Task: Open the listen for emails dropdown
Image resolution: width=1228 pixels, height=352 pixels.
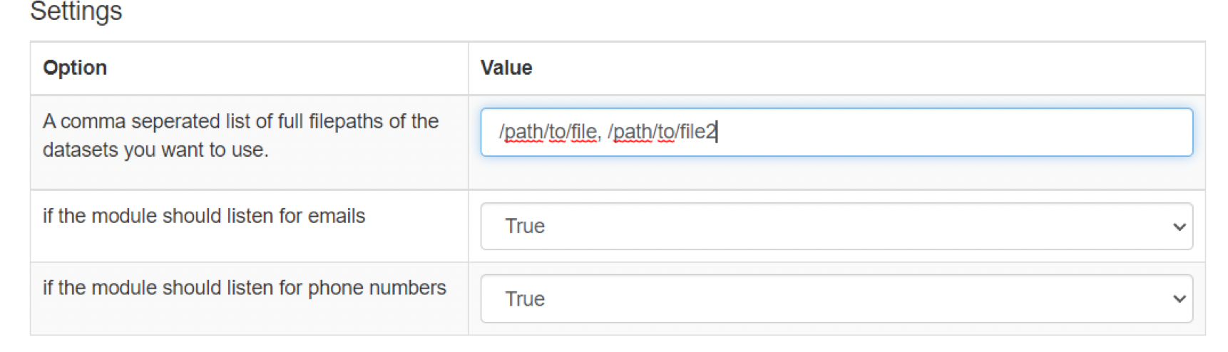Action: coord(836,227)
